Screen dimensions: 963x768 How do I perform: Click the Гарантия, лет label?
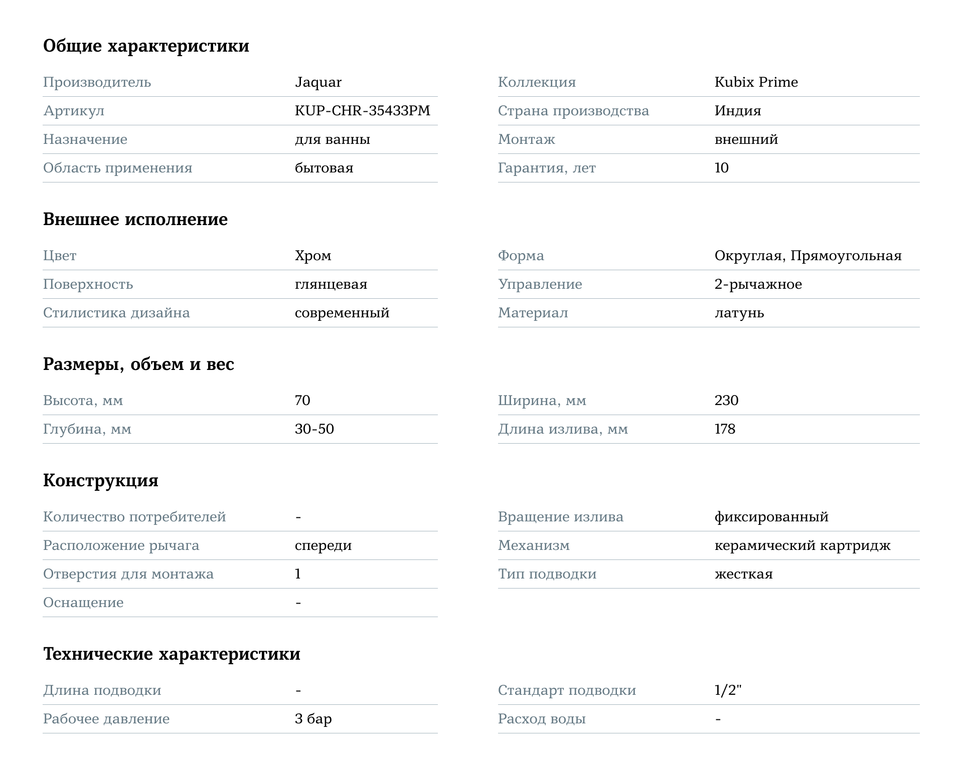[x=547, y=168]
